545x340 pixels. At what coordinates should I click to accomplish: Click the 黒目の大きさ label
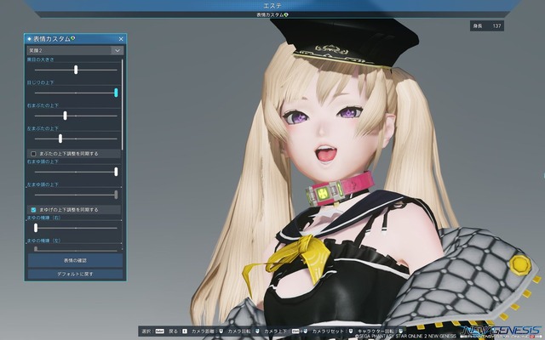pyautogui.click(x=41, y=59)
